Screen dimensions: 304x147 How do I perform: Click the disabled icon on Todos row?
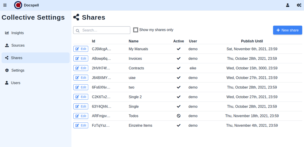pyautogui.click(x=179, y=116)
